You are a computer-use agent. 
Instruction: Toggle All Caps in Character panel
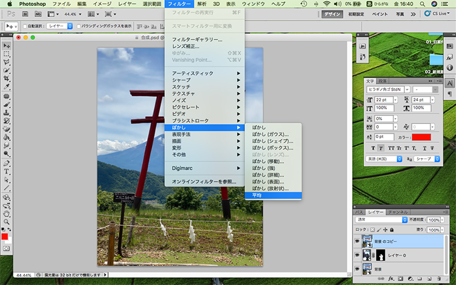pos(391,148)
